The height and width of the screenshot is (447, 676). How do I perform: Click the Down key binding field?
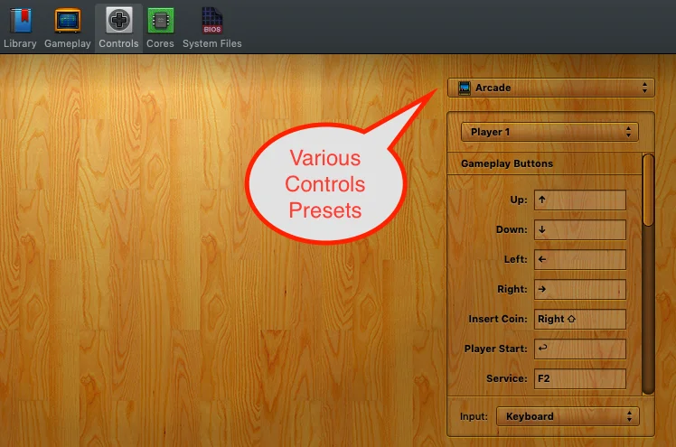pyautogui.click(x=580, y=229)
